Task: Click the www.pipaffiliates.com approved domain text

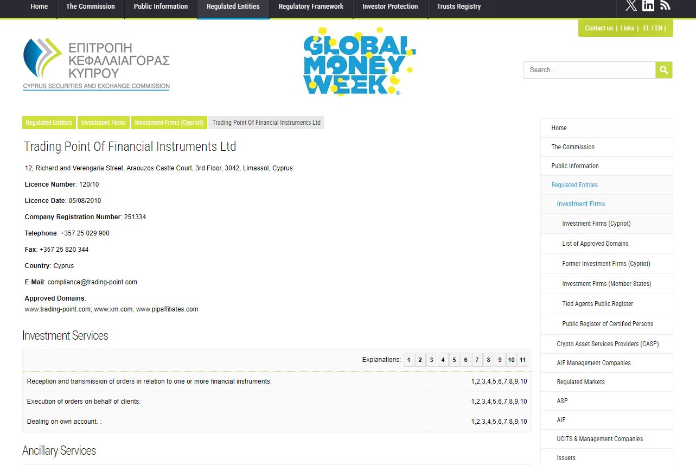Action: 167,309
